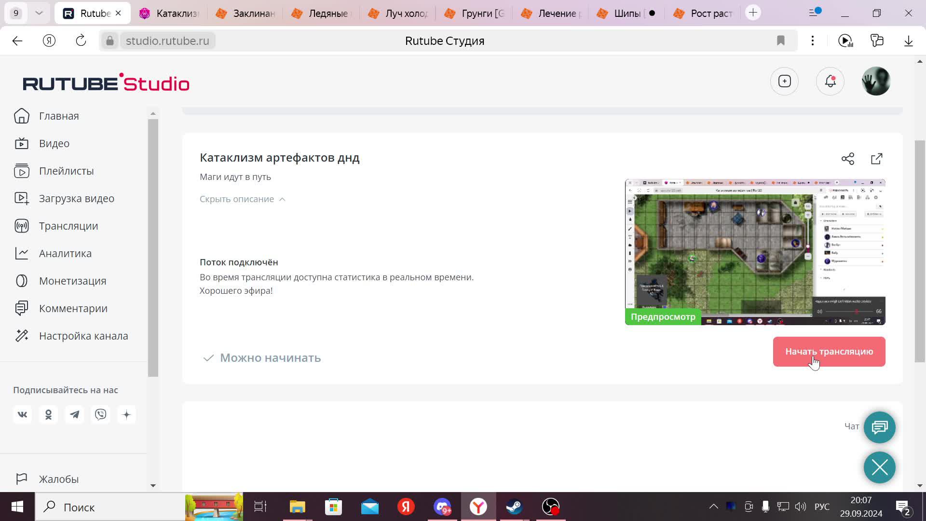Click the add content plus icon
Screen dimensions: 926x521
click(x=784, y=81)
